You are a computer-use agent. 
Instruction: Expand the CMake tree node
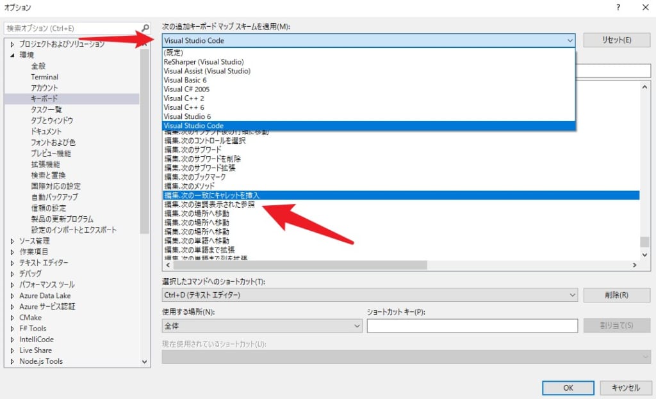coord(12,318)
